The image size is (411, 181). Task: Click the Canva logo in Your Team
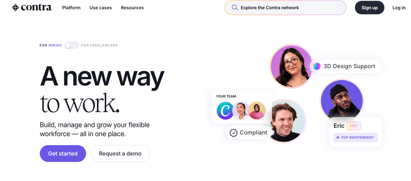click(225, 111)
